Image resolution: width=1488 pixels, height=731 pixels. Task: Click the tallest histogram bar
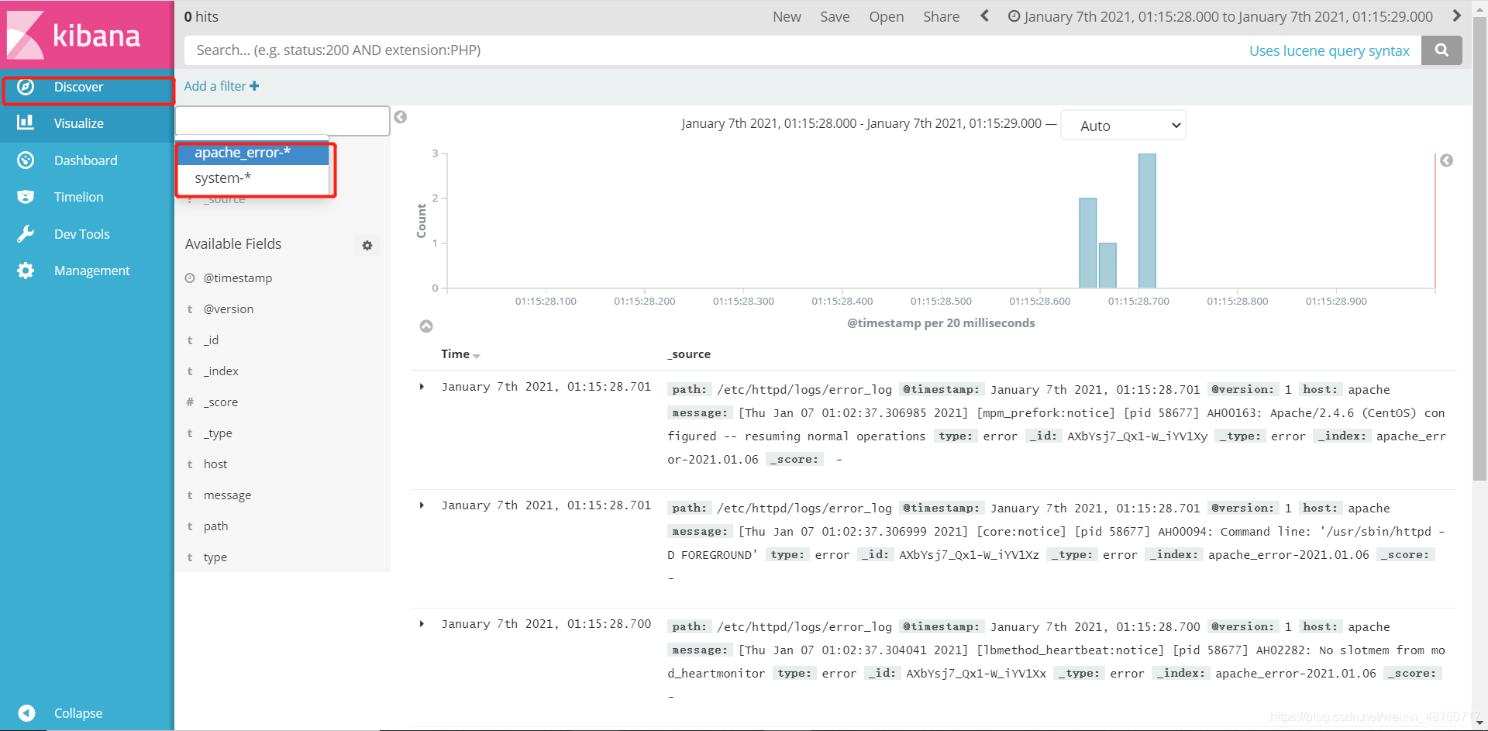tap(1147, 221)
